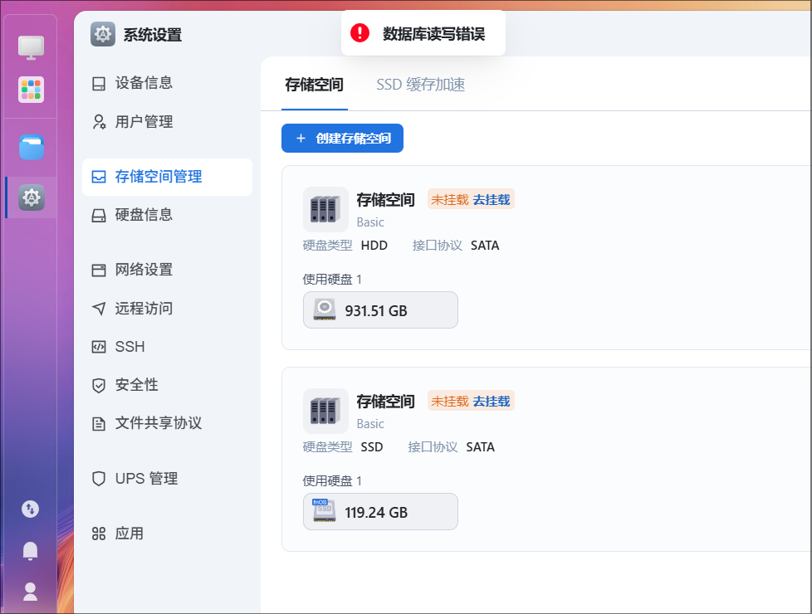This screenshot has height=614, width=812.
Task: Click 使用硬盘 1 label above 931.51 GB
Action: coord(332,280)
